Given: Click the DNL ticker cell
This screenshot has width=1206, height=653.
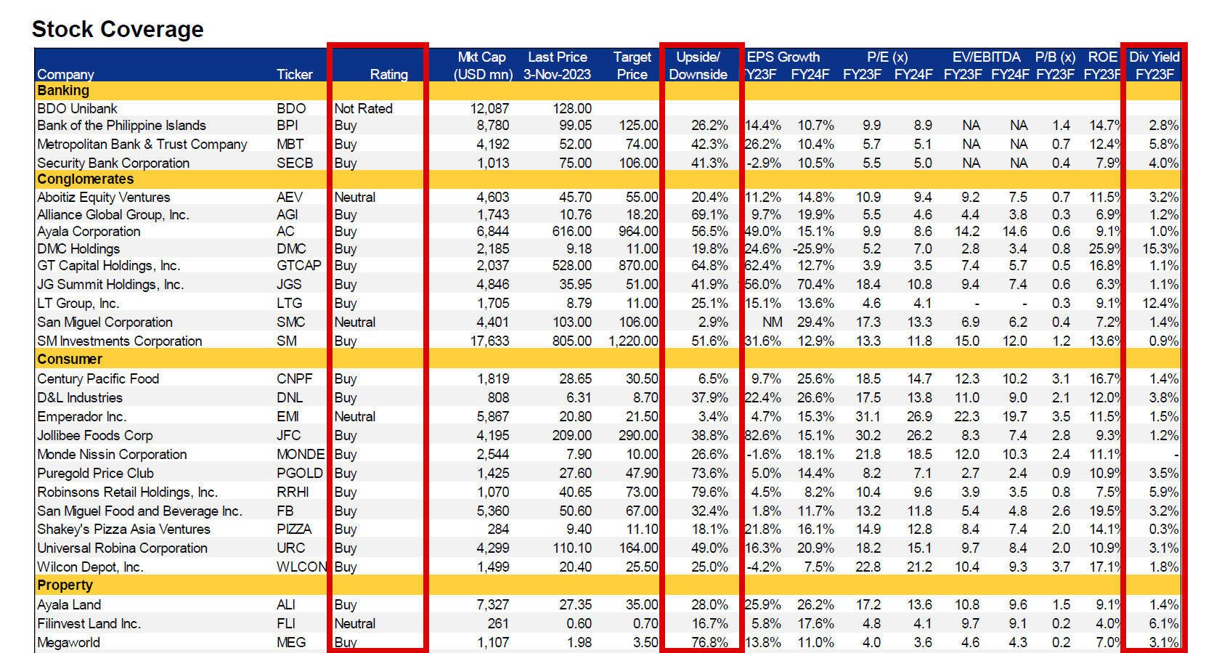Looking at the screenshot, I should coord(290,398).
